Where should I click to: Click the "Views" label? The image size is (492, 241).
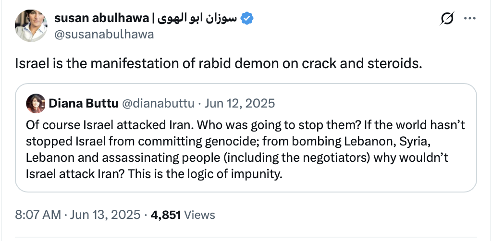[x=199, y=215]
